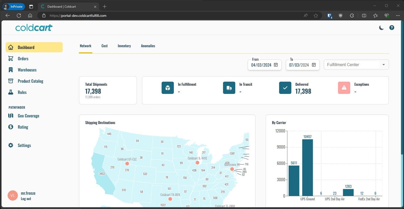This screenshot has height=209, width=404.
Task: Click the mr.freeze username
Action: (28, 193)
